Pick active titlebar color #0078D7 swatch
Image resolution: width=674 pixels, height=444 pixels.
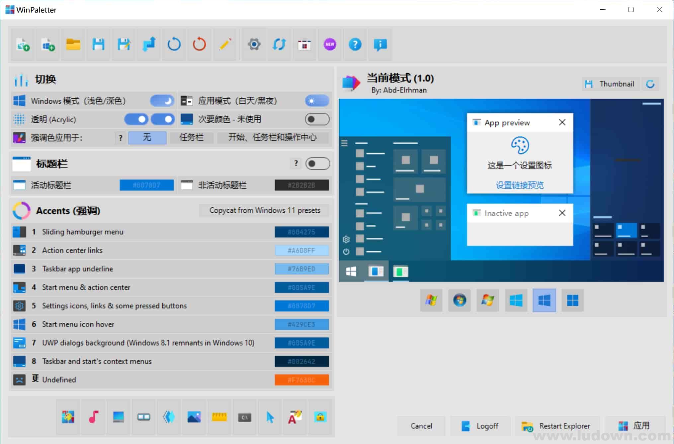pyautogui.click(x=147, y=185)
